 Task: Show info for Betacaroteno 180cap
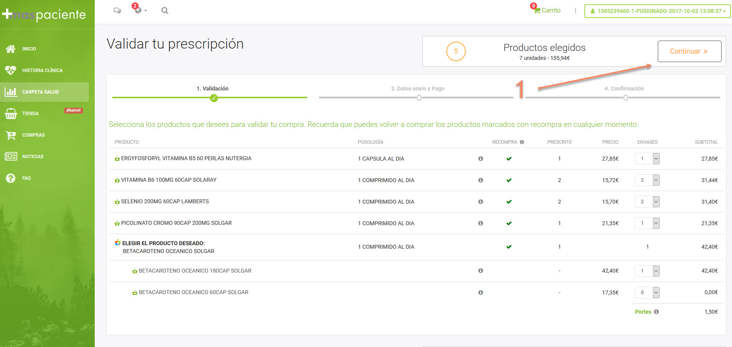[x=481, y=271]
